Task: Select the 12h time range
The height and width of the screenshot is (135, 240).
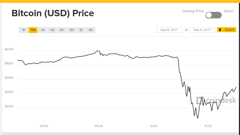Action: pyautogui.click(x=33, y=30)
